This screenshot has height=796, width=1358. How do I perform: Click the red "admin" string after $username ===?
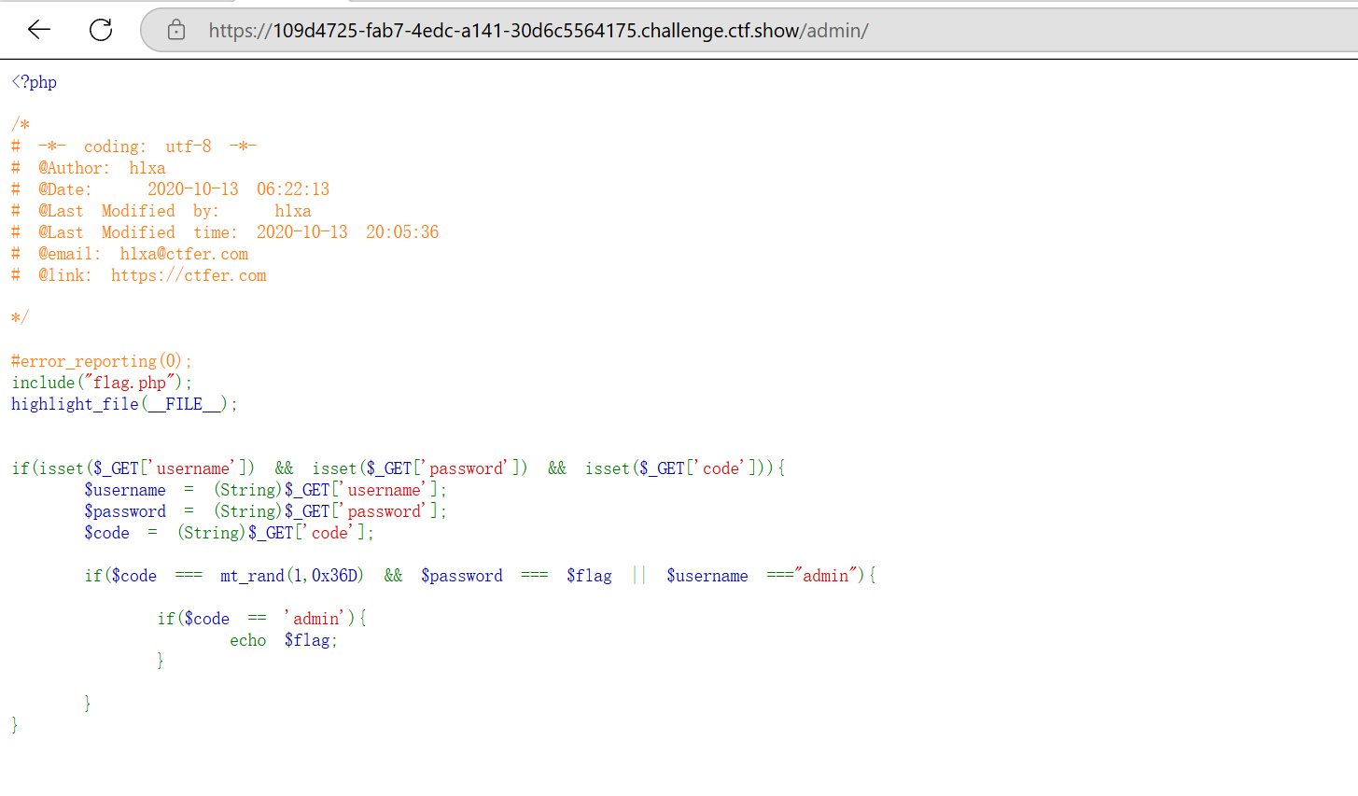click(826, 576)
